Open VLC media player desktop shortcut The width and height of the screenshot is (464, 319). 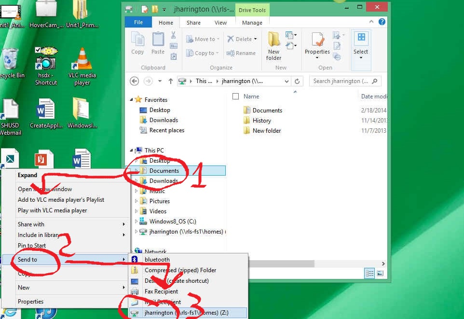pos(82,65)
